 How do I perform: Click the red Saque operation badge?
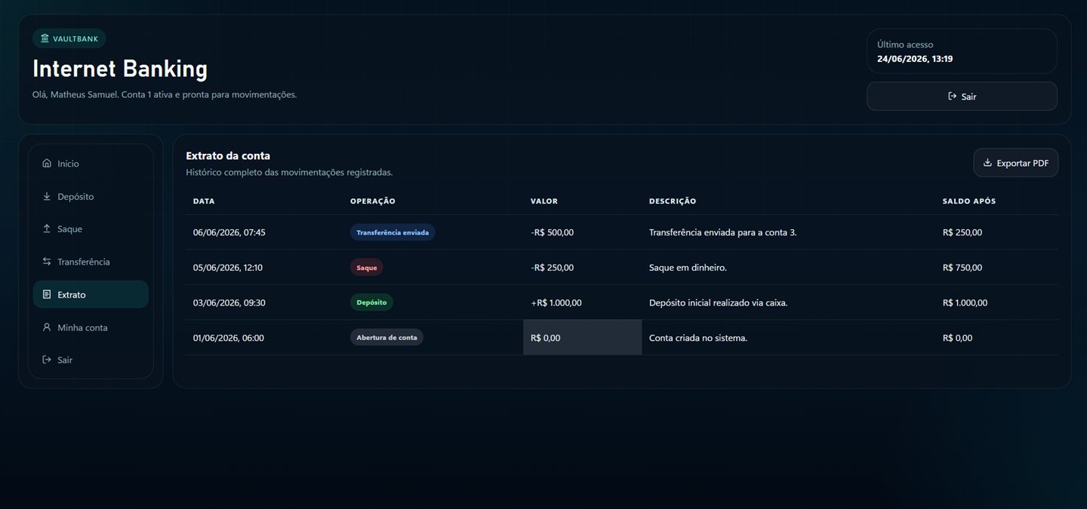point(366,268)
